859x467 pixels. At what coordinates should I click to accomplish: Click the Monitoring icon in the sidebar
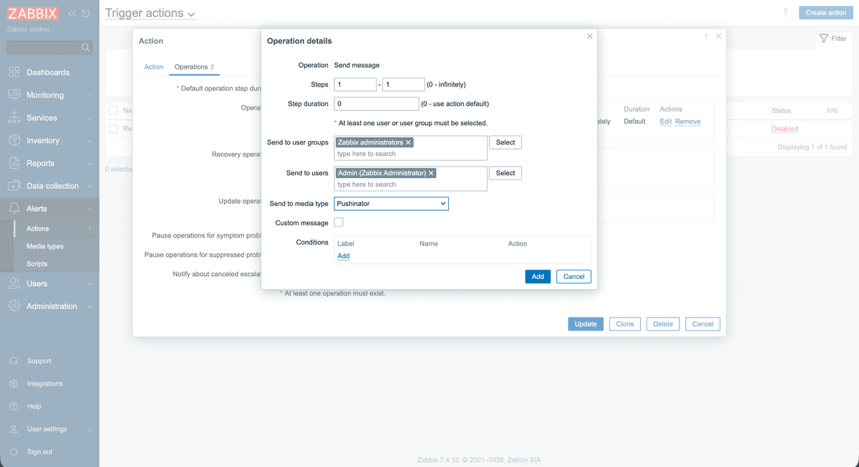(x=14, y=95)
